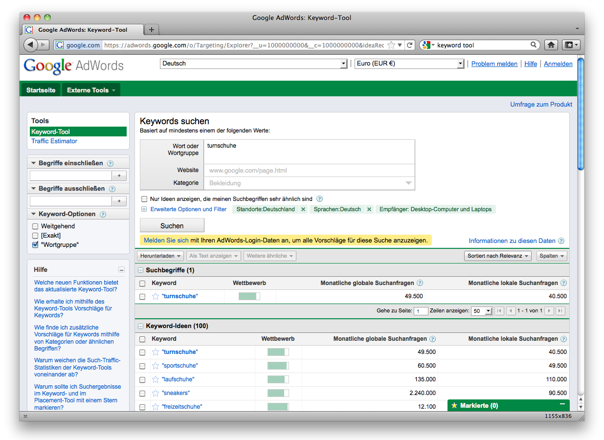The height and width of the screenshot is (440, 604).
Task: Check the "sportschuhe" row checkbox
Action: click(142, 366)
